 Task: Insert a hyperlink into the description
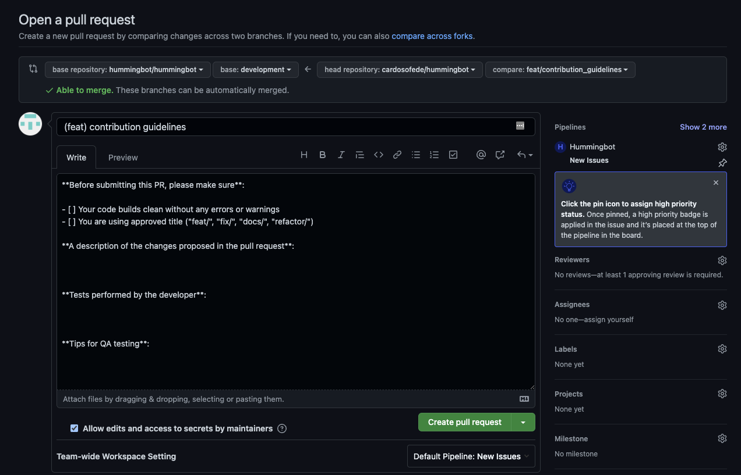click(x=397, y=155)
